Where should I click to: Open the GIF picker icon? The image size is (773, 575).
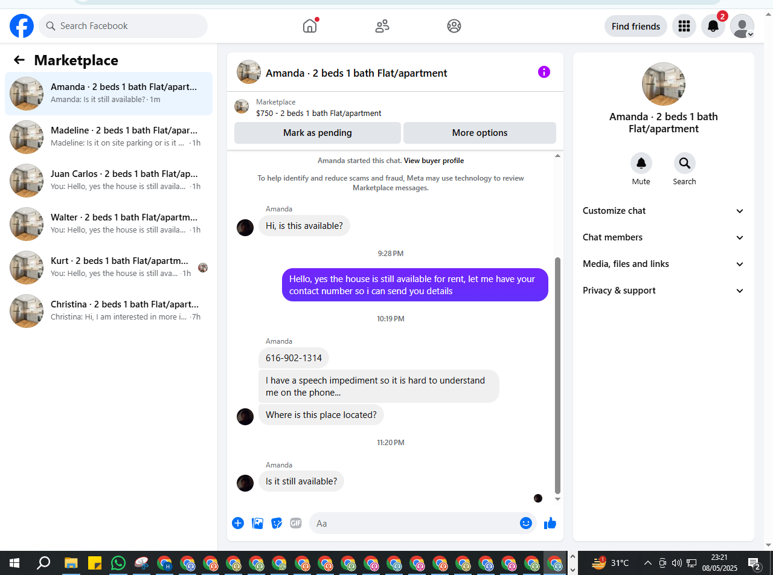click(x=296, y=523)
